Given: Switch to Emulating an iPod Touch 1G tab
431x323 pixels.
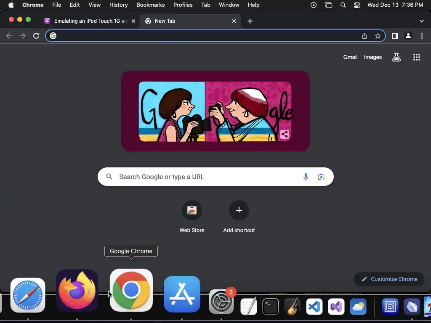Looking at the screenshot, I should [90, 21].
